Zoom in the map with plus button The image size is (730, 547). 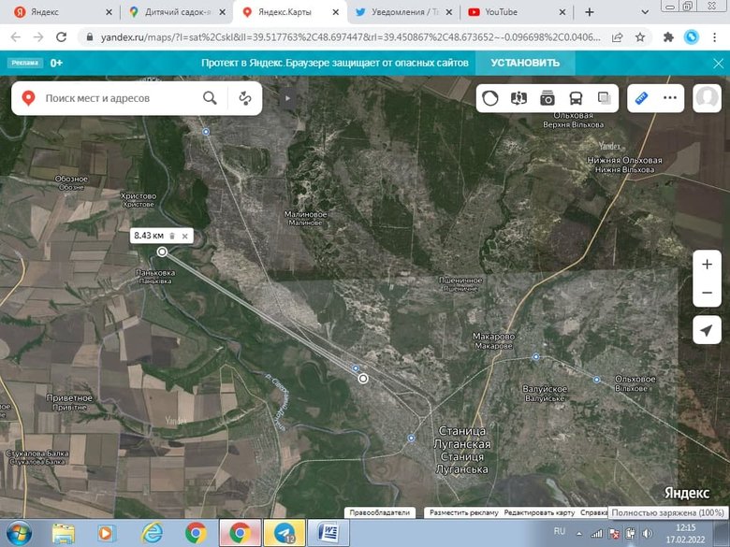click(x=707, y=264)
